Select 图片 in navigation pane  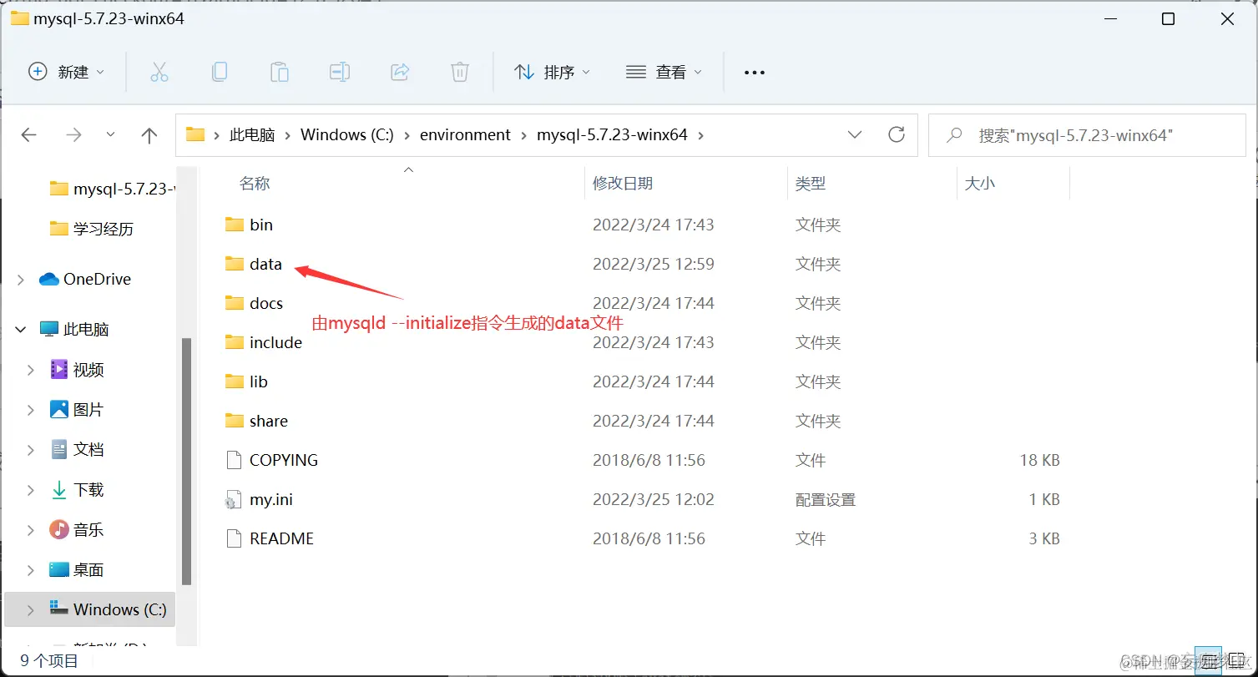77,409
